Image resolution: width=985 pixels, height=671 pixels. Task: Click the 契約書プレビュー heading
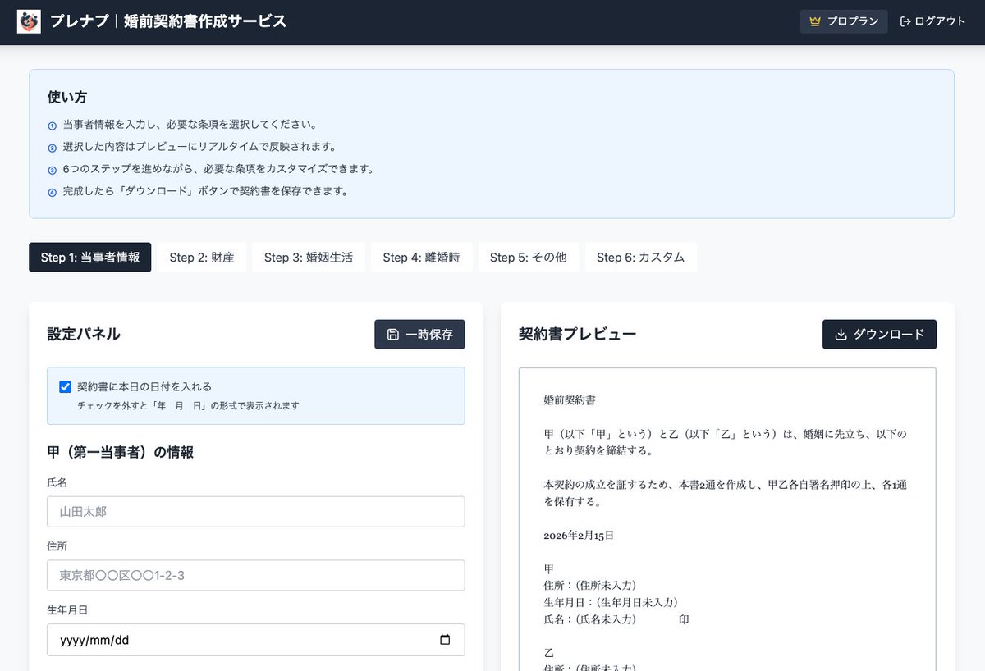[x=578, y=334]
